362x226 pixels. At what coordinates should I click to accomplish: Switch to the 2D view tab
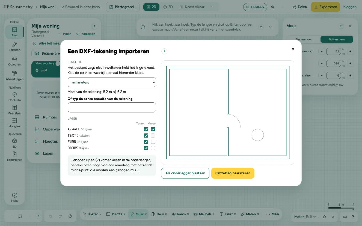click(x=151, y=7)
